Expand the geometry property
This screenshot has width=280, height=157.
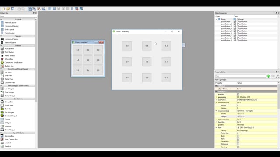pos(216,97)
